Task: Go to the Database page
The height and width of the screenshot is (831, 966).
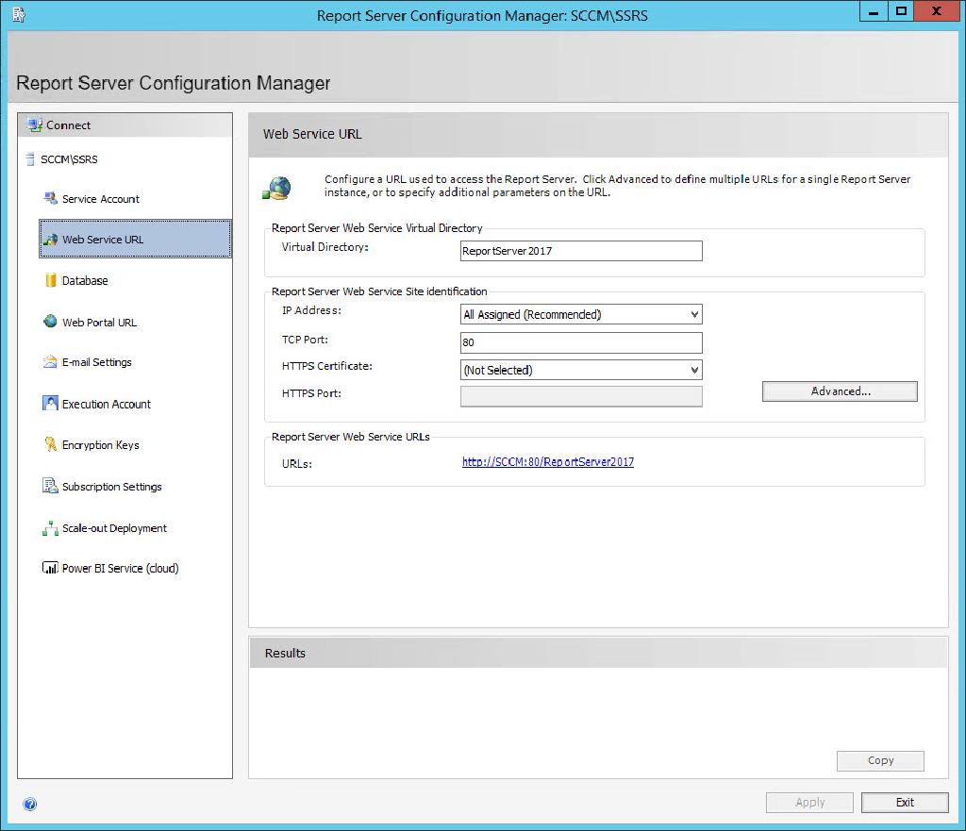Action: [x=85, y=281]
